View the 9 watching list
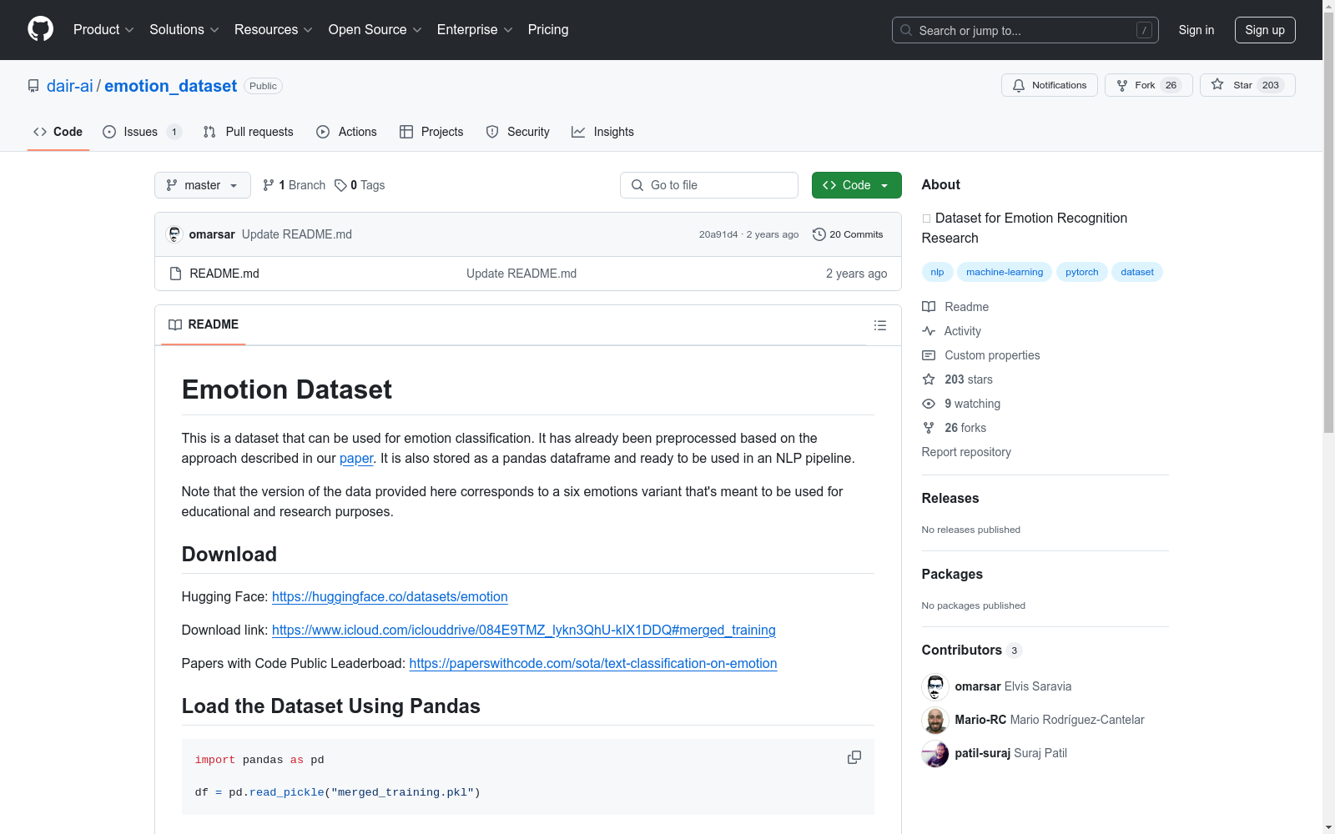This screenshot has width=1335, height=834. (x=961, y=404)
